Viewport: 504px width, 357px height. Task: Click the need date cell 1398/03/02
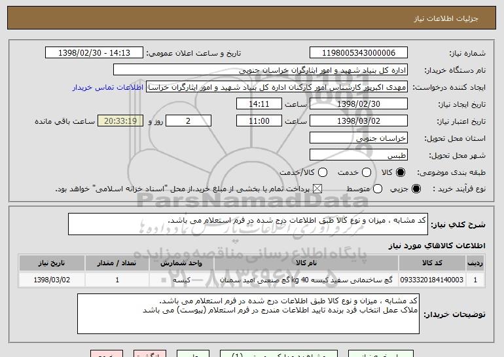point(52,280)
